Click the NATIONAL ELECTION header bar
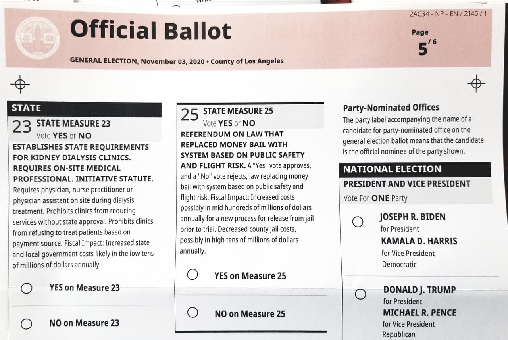Viewport: 508px width, 340px height. pyautogui.click(x=414, y=169)
